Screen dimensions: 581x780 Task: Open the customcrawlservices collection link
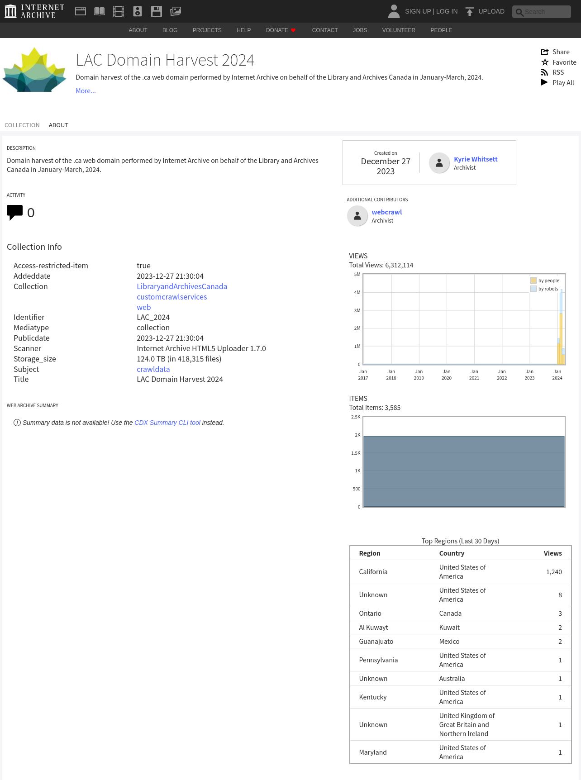(172, 297)
